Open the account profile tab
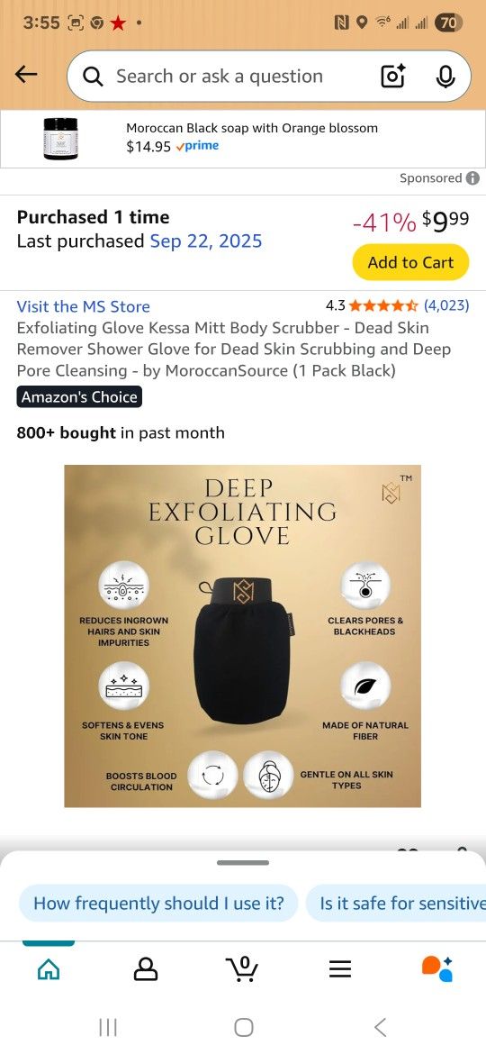The image size is (486, 1054). point(146,968)
